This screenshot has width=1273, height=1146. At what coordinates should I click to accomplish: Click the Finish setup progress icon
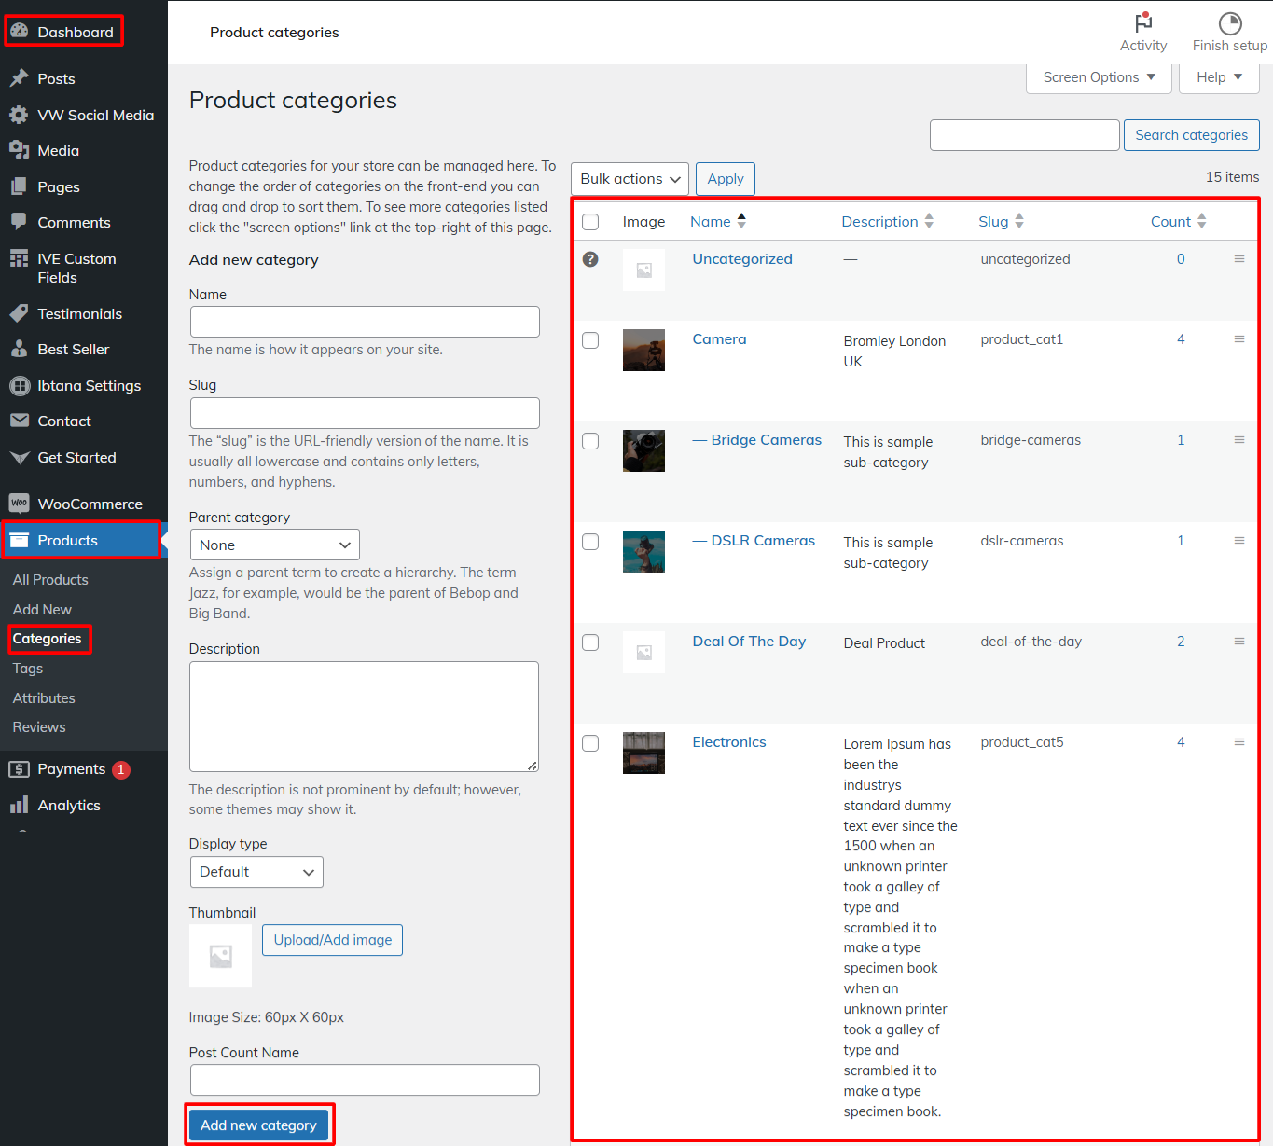click(x=1229, y=23)
